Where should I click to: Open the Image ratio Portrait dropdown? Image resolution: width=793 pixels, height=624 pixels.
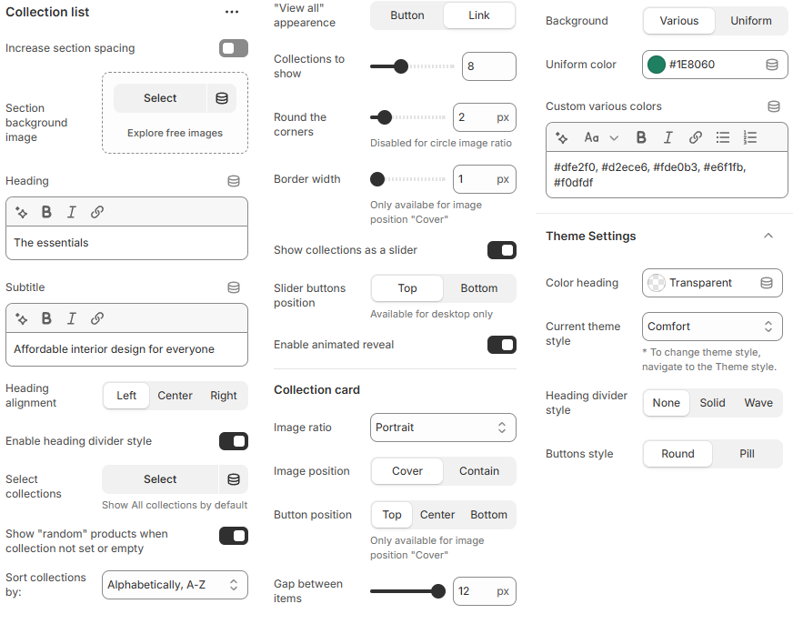[x=443, y=428]
